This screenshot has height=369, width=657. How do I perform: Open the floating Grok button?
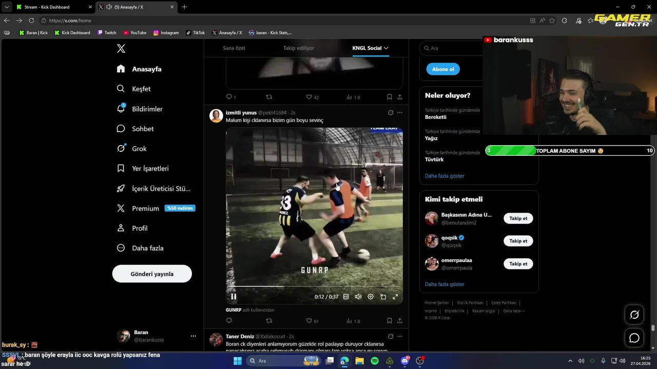[x=634, y=315]
